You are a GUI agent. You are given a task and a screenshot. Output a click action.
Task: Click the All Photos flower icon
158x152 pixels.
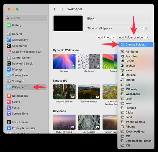point(122,52)
